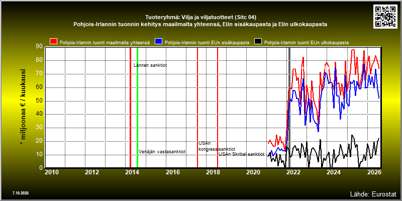Click the x-axis label '2024'
Screen dimensions: 402x201
334,172
